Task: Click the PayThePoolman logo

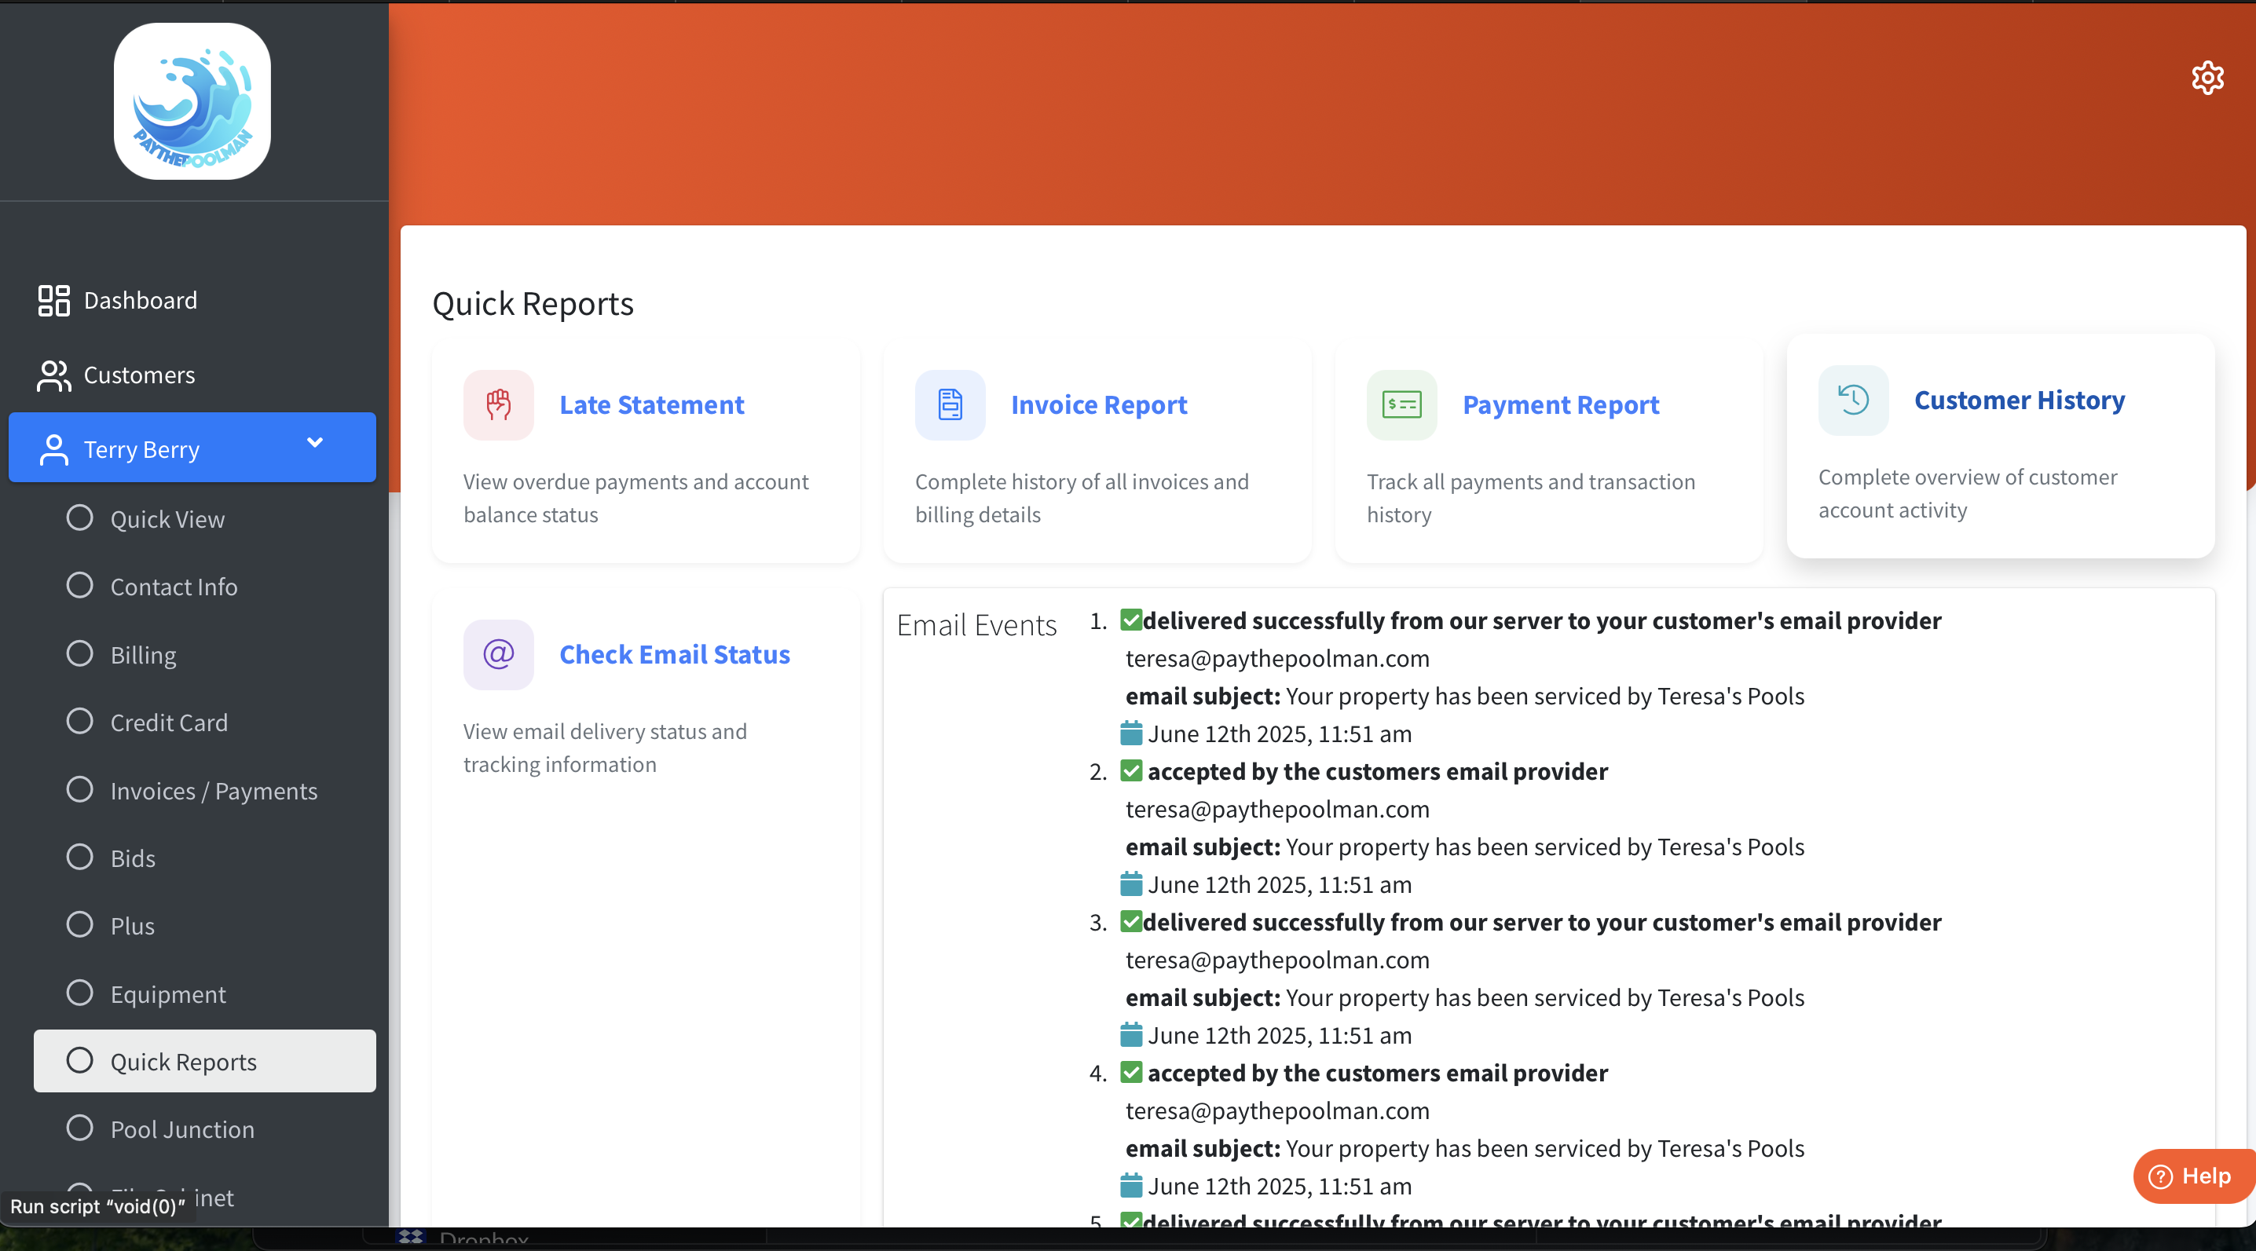Action: 192,101
